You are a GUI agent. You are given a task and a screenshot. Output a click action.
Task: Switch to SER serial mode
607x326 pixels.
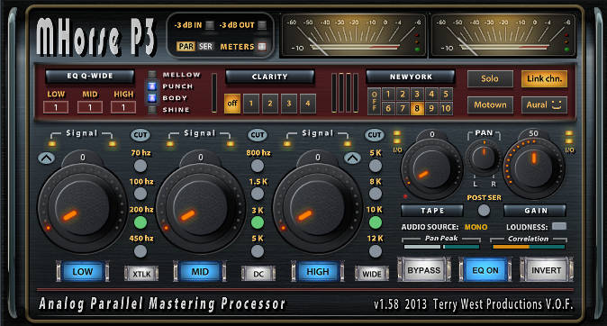pos(205,47)
